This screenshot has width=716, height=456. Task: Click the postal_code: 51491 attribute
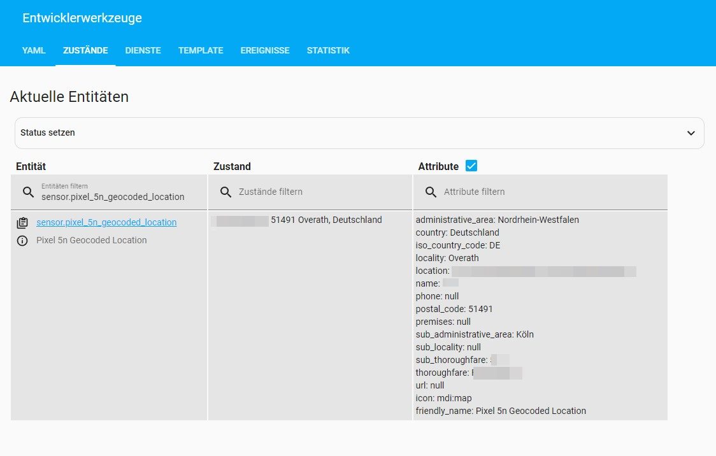454,309
